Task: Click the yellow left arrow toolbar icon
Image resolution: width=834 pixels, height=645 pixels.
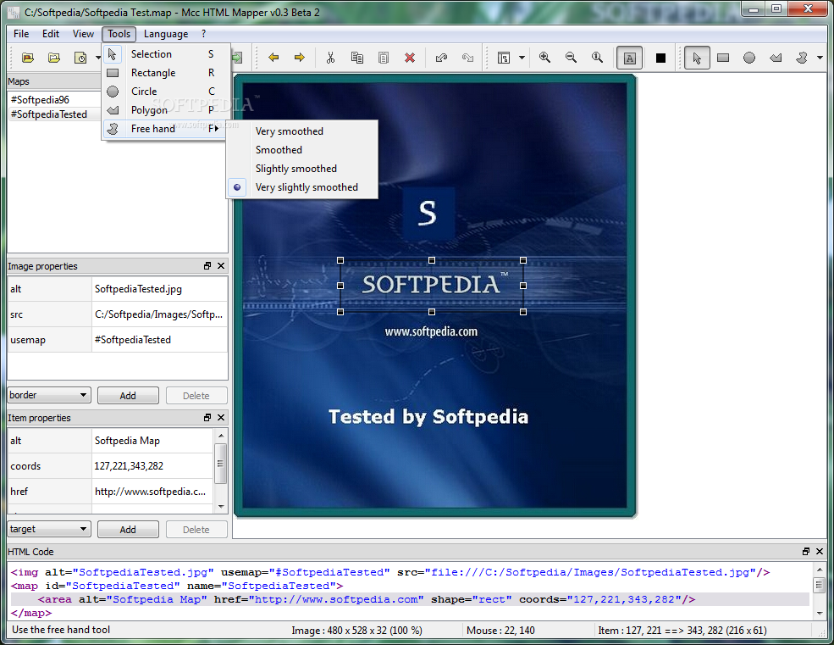Action: [274, 58]
